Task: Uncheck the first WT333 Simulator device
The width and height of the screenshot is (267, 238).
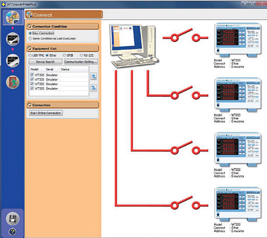Action: [x=32, y=75]
